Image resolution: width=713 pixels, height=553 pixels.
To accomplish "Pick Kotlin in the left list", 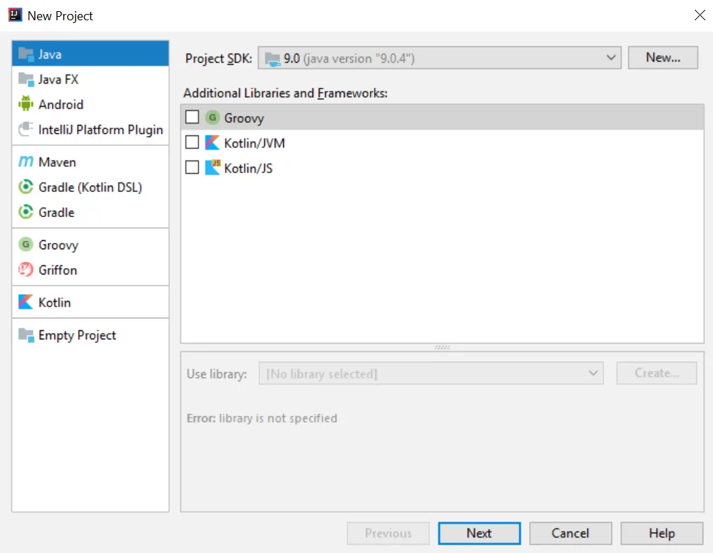I will pyautogui.click(x=90, y=302).
